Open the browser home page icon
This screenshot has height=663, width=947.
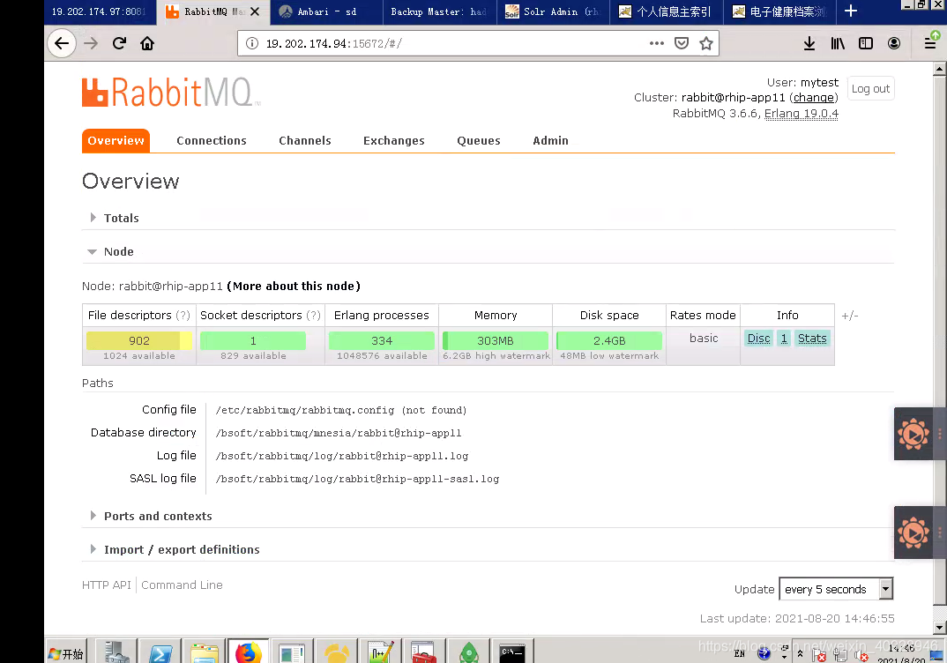(x=147, y=43)
